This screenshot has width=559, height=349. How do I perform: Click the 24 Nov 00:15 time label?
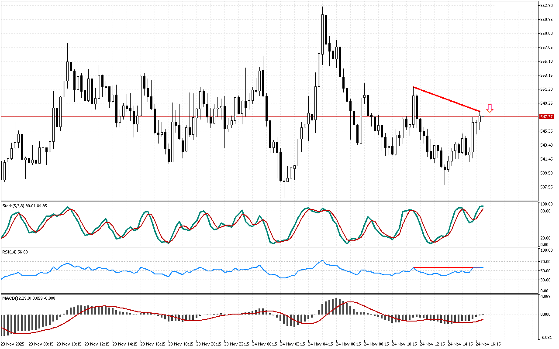[x=265, y=344]
